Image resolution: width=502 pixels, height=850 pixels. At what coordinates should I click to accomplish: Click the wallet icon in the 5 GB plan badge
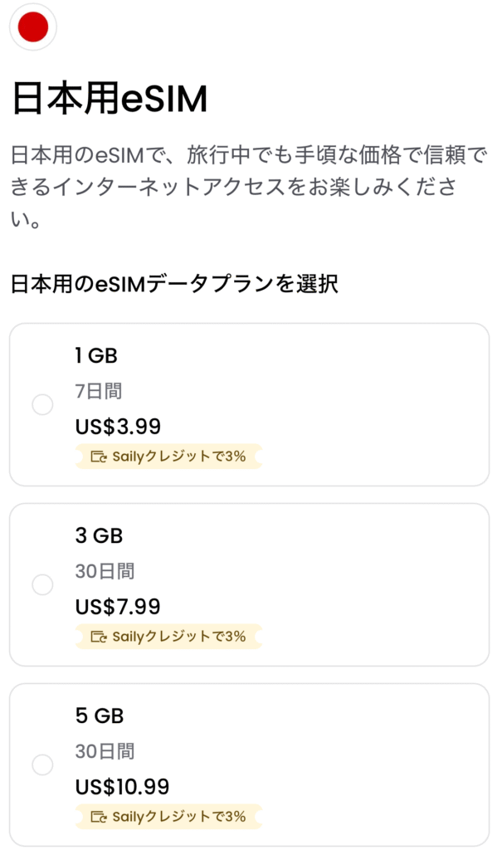point(100,817)
